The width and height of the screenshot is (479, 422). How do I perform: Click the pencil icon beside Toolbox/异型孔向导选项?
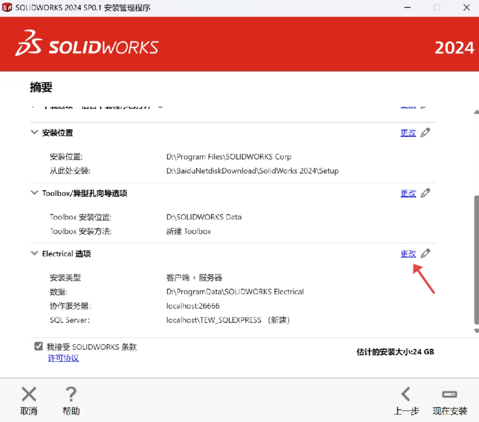(425, 193)
